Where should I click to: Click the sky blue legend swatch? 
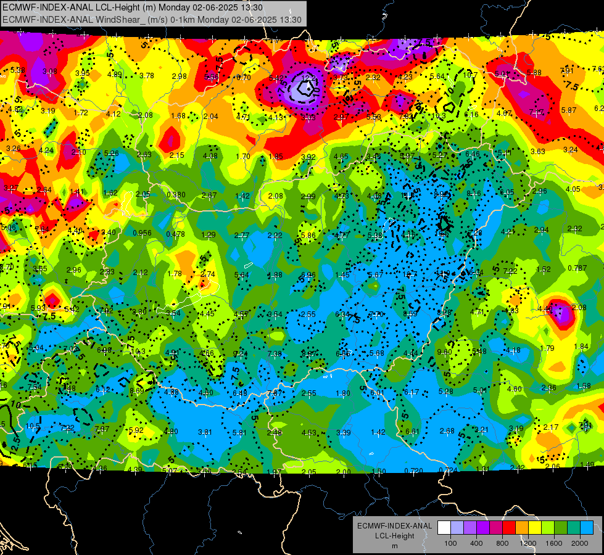pos(587,527)
